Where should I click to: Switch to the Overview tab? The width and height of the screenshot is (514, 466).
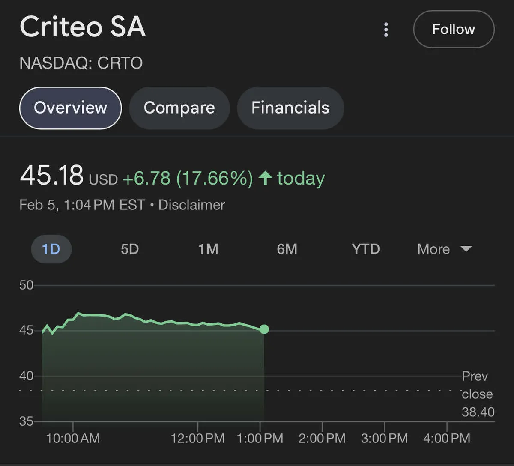tap(70, 108)
